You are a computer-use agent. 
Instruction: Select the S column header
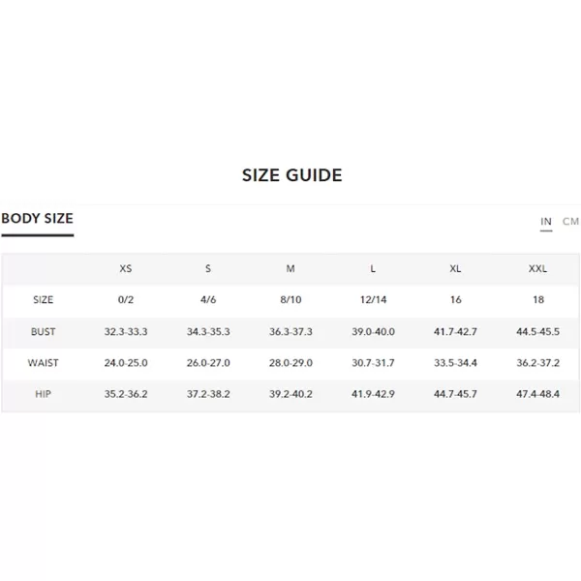click(208, 268)
